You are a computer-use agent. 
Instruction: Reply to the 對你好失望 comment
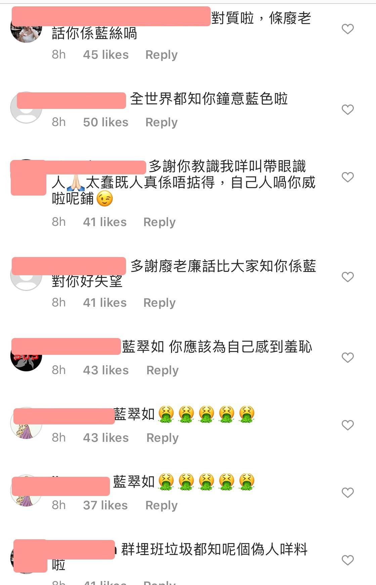tap(159, 303)
